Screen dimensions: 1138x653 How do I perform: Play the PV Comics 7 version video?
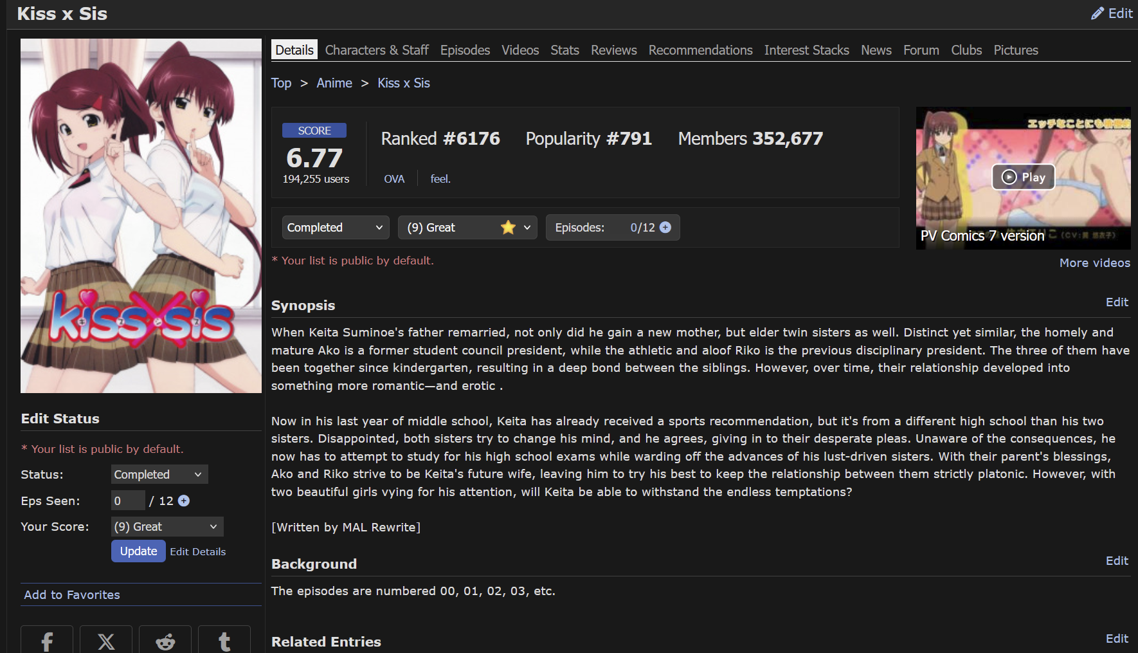coord(1023,177)
